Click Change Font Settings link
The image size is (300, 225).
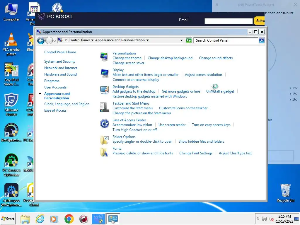pos(196,153)
